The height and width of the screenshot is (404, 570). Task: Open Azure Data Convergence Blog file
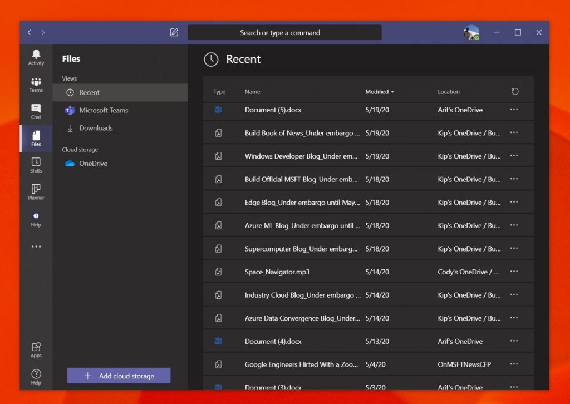tap(302, 318)
